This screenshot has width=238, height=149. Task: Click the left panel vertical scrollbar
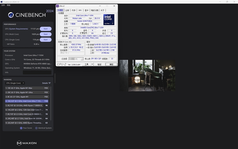pyautogui.click(x=55, y=78)
